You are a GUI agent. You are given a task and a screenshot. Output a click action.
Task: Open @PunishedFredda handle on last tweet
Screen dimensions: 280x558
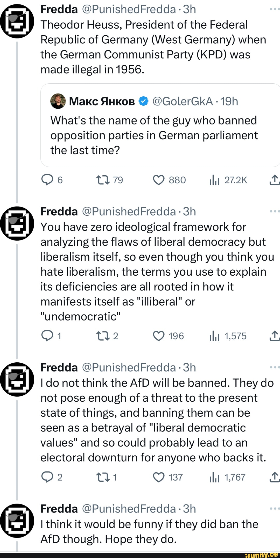click(x=129, y=509)
